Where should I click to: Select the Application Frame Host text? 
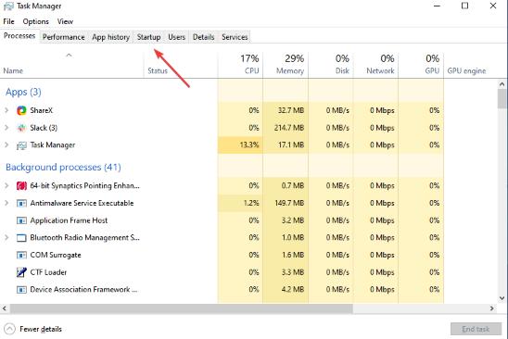[69, 220]
